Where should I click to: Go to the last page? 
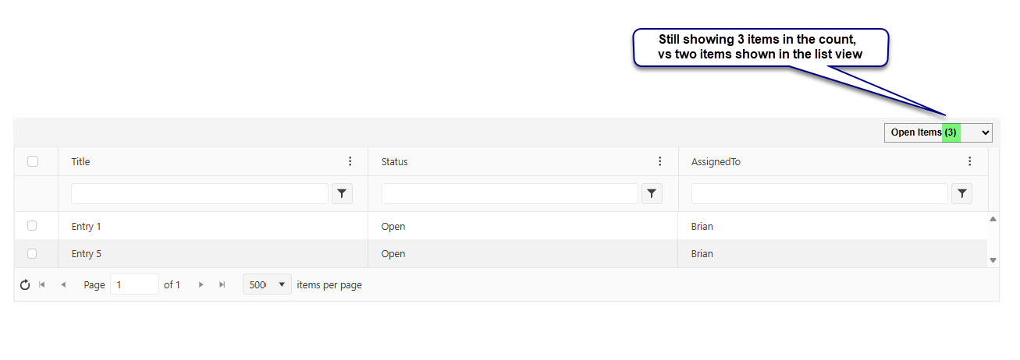coord(222,285)
